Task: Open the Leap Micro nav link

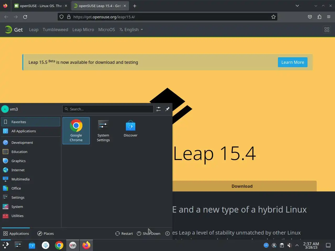Action: click(83, 30)
